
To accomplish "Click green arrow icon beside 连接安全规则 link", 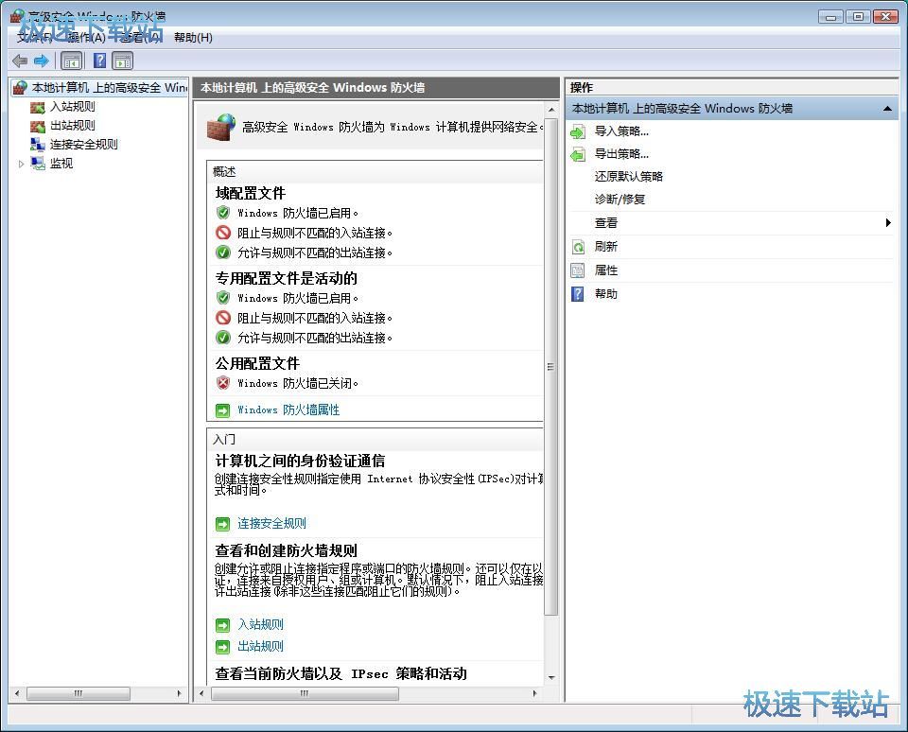I will (x=222, y=524).
